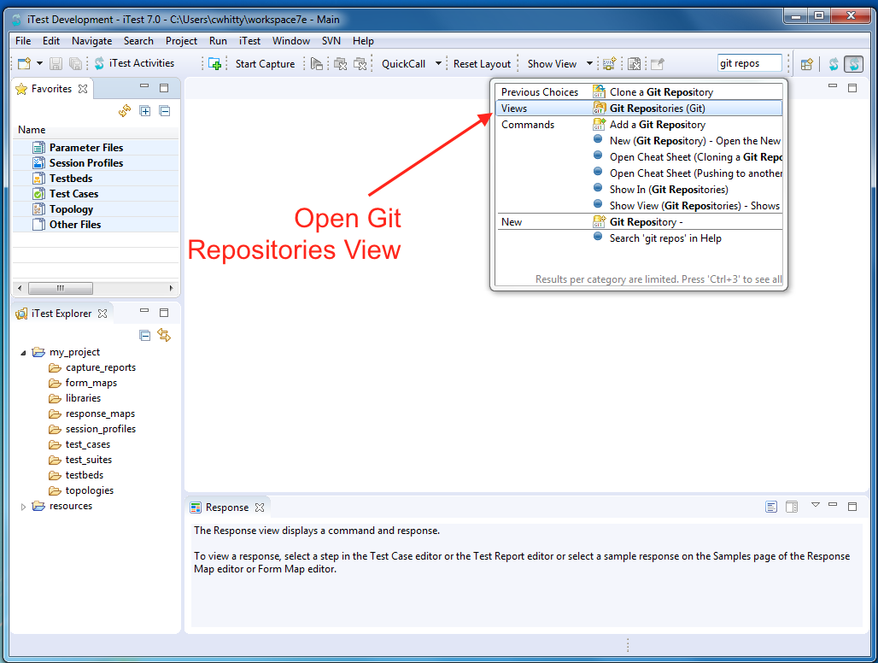
Task: Expand the resources tree node
Action: click(x=23, y=507)
